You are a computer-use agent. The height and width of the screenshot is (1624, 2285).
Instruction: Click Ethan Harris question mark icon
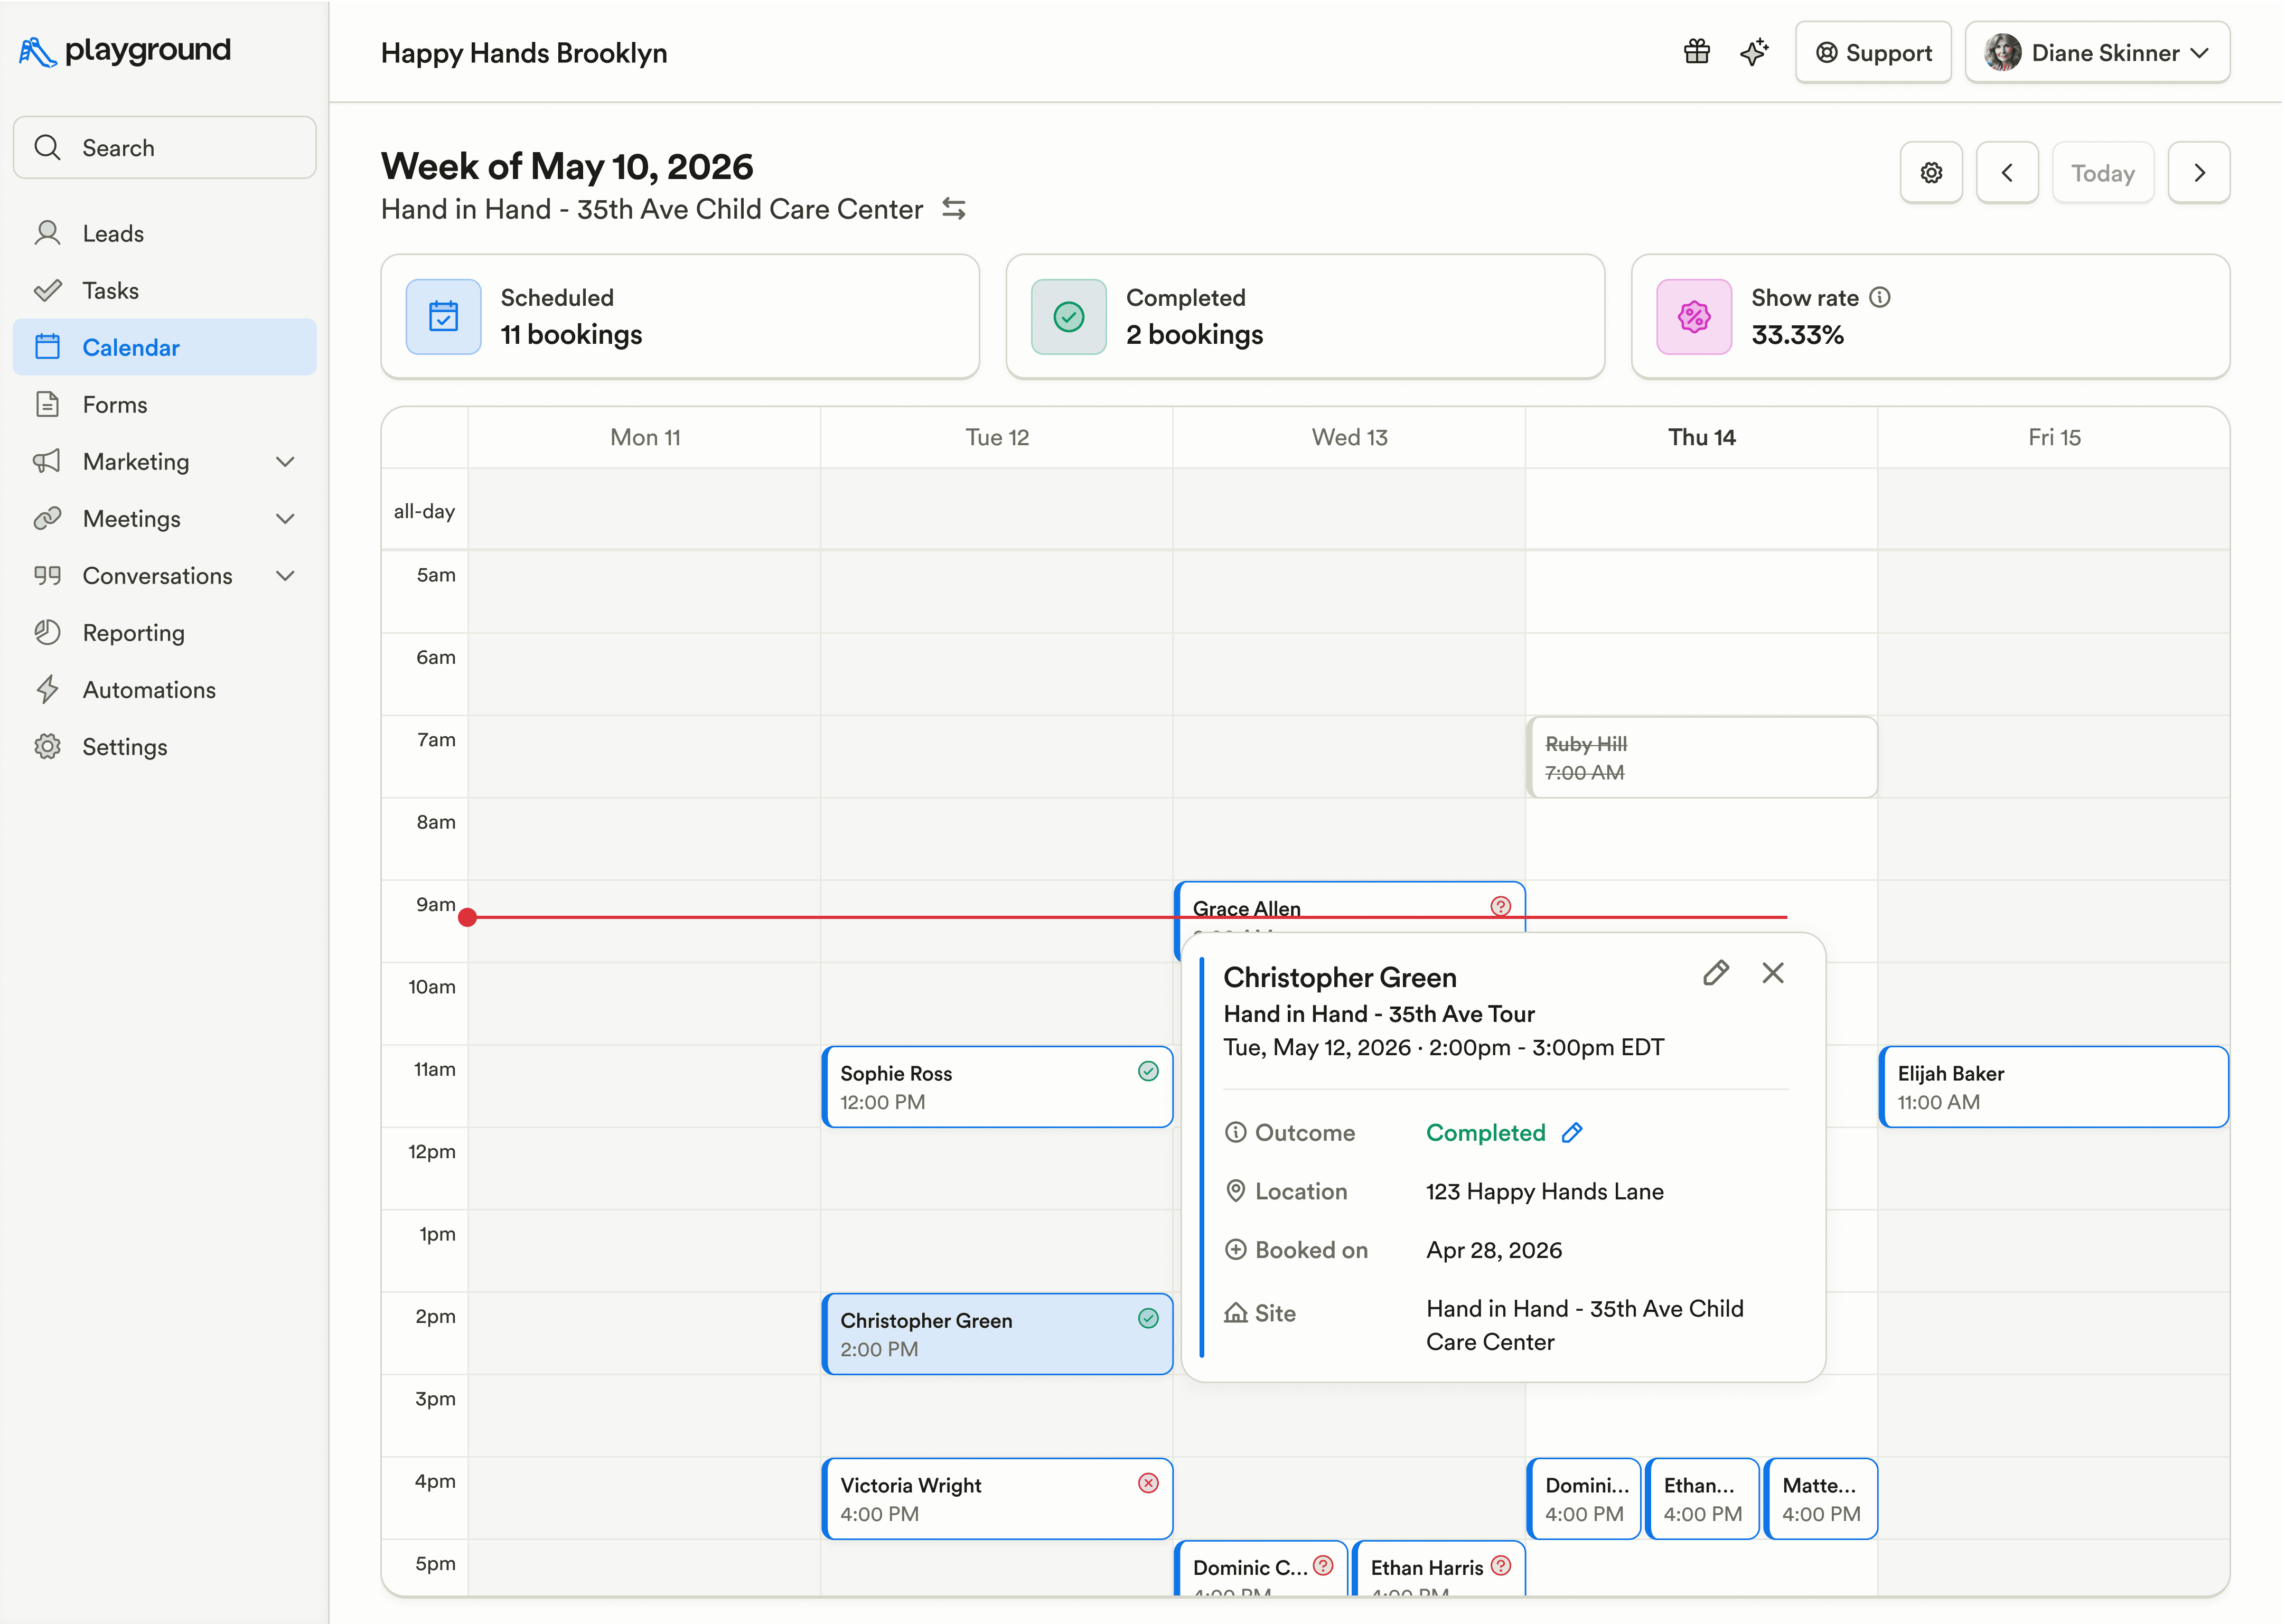tap(1502, 1567)
